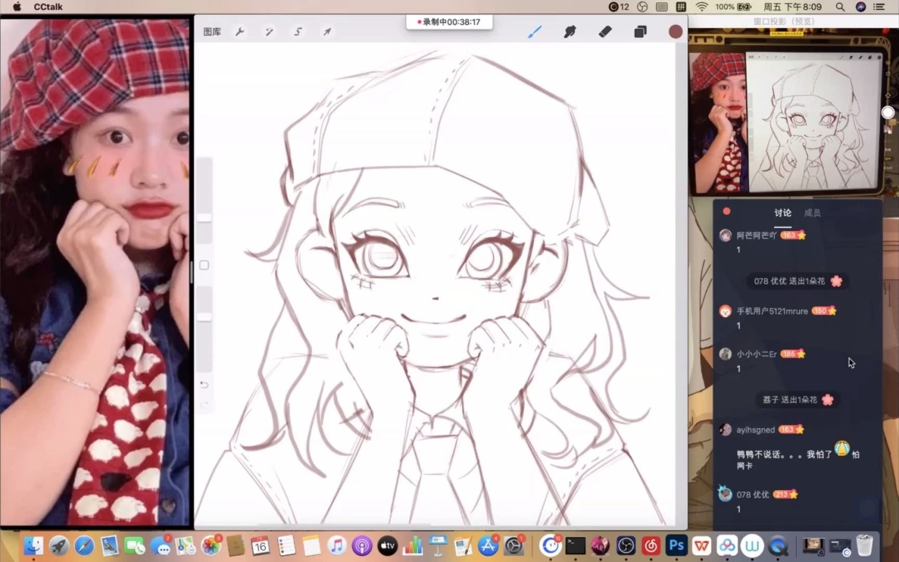Open WPS Office from the dock
Image resolution: width=899 pixels, height=562 pixels.
point(702,546)
